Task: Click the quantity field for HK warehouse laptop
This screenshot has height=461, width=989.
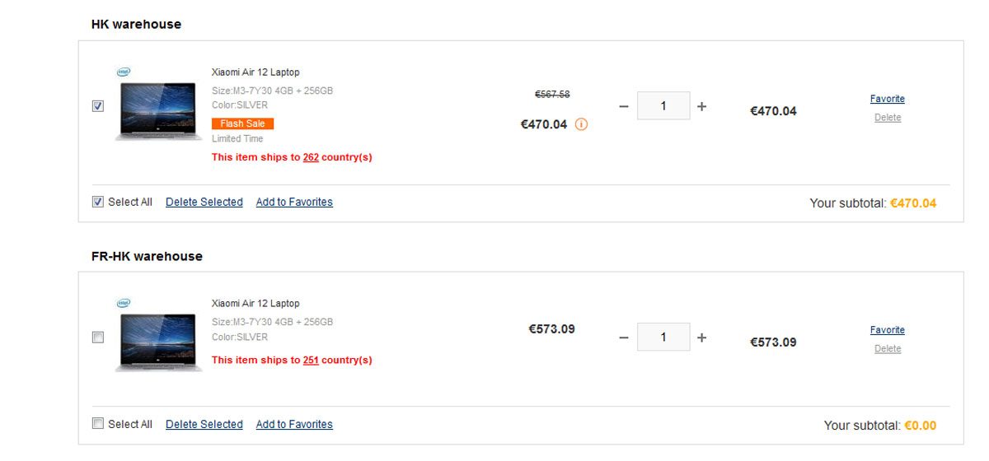Action: (x=663, y=106)
